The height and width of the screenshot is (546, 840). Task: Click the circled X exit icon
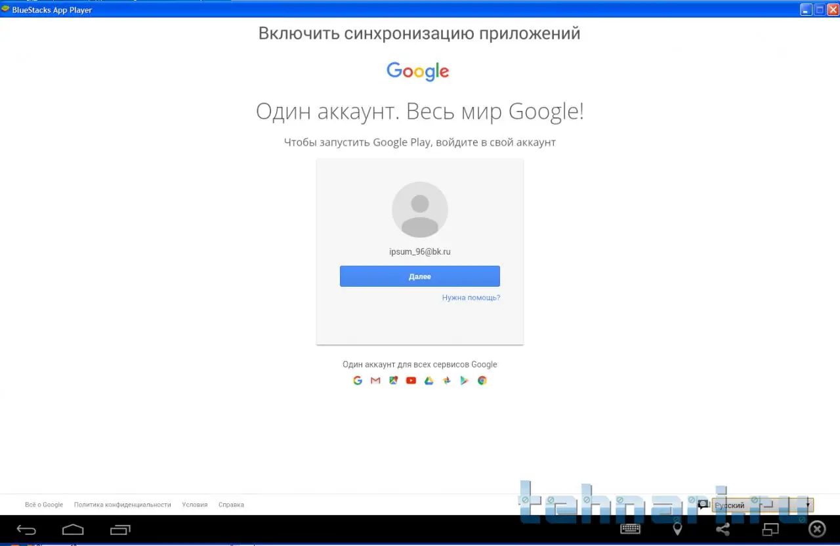(x=817, y=529)
